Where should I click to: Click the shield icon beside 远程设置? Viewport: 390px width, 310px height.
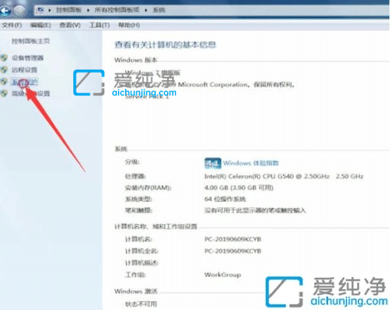[x=4, y=69]
